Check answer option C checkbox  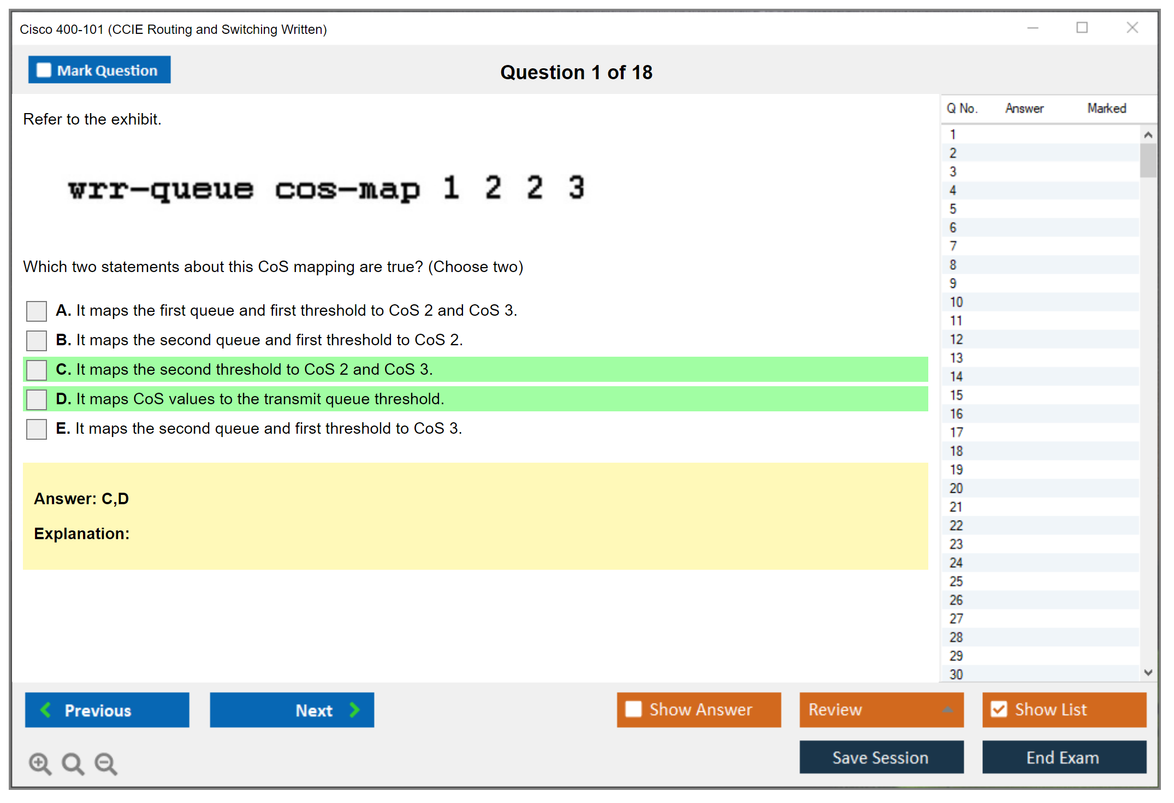pos(37,370)
